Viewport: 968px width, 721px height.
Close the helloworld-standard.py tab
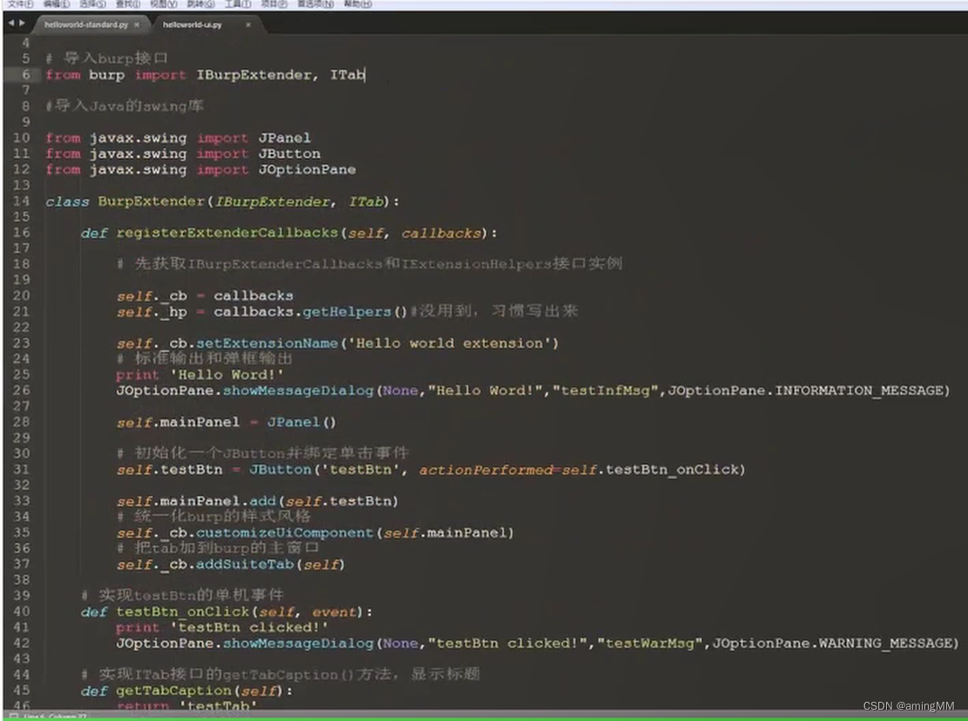tap(137, 24)
